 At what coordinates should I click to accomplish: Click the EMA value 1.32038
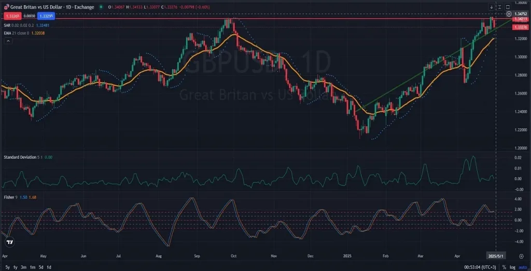[x=38, y=33]
